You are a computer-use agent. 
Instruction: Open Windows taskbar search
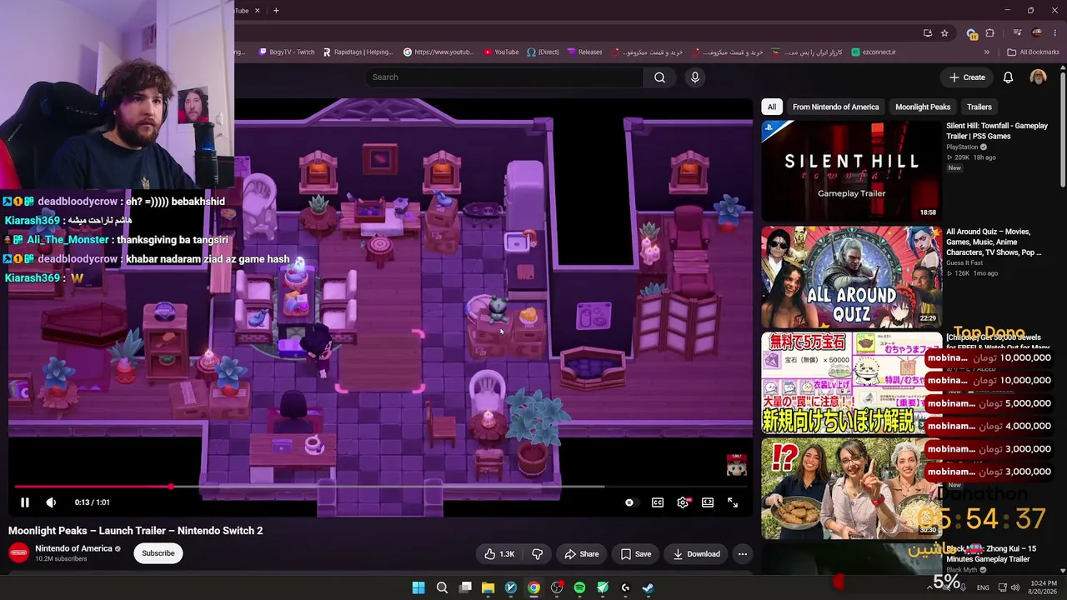point(443,587)
